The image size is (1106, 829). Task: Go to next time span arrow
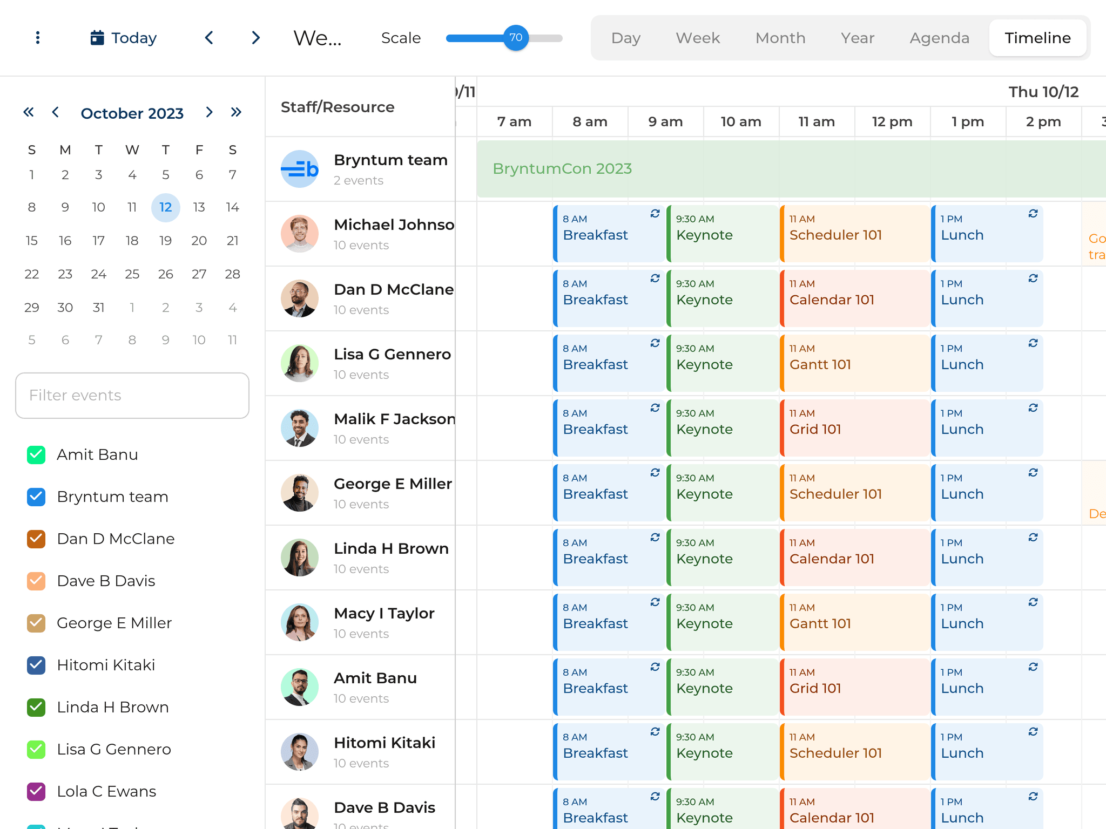[256, 38]
